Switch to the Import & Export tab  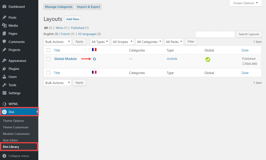[88, 7]
